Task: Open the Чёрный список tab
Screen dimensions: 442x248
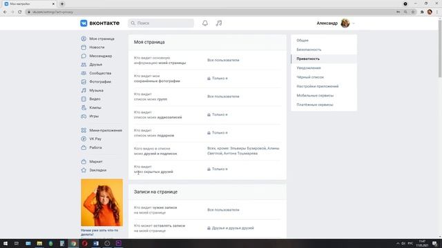Action: (324, 77)
